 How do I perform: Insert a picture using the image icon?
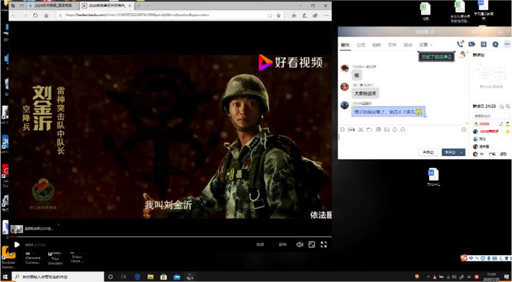387,130
